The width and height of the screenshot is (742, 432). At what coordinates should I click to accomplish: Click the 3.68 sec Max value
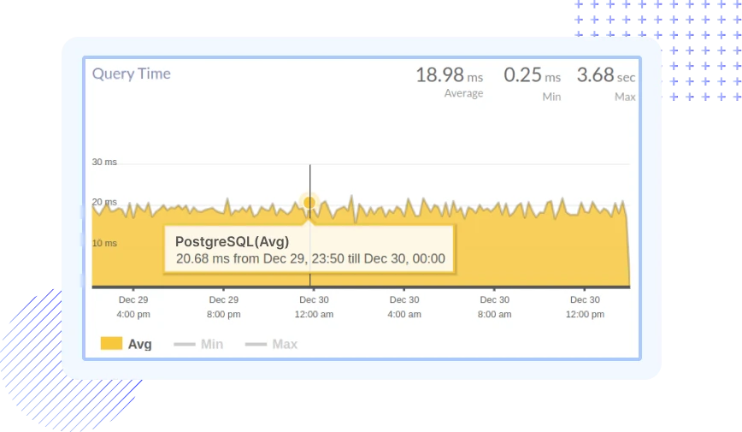coord(606,75)
